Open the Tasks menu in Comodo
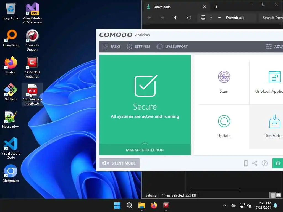The width and height of the screenshot is (283, 212). pyautogui.click(x=112, y=46)
